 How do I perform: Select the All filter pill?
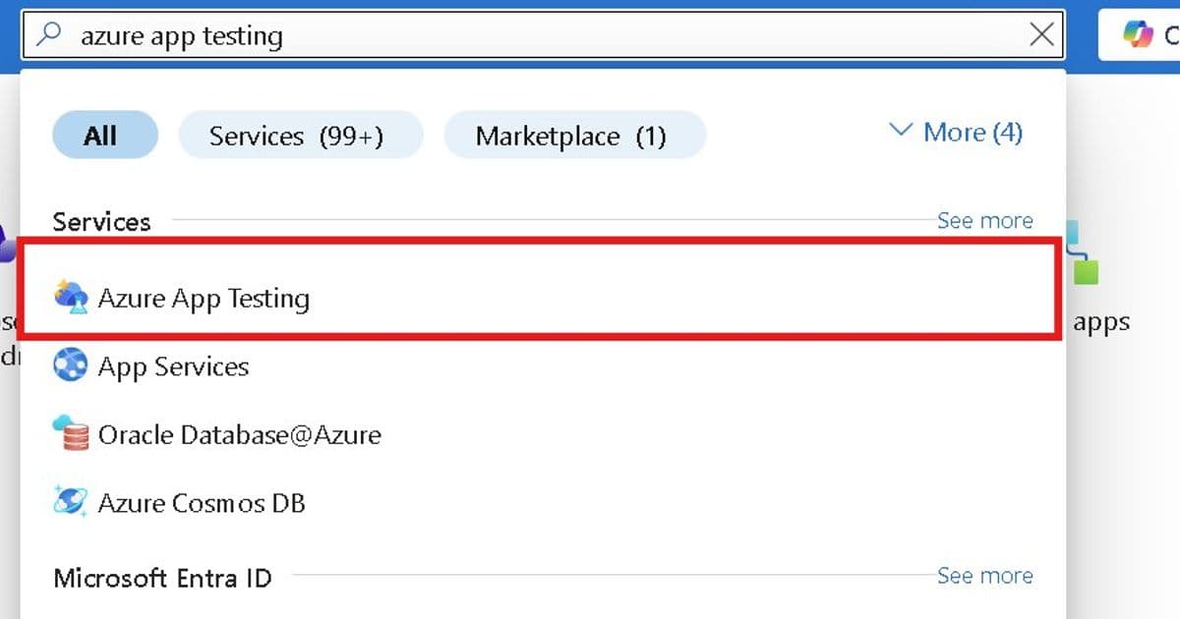104,136
